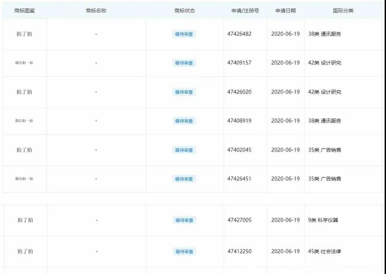Click the 45类 社会法律 class cell
Image resolution: width=386 pixels, height=274 pixels.
325,252
